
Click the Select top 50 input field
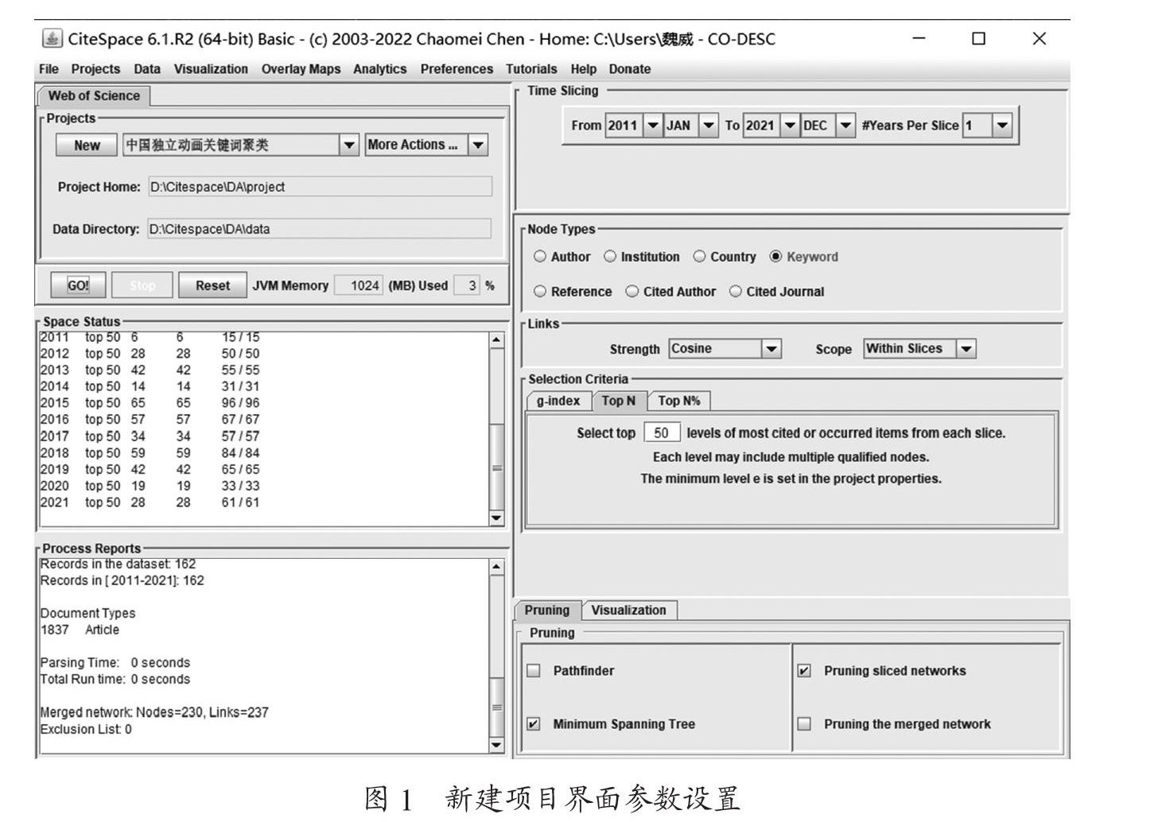pyautogui.click(x=661, y=433)
